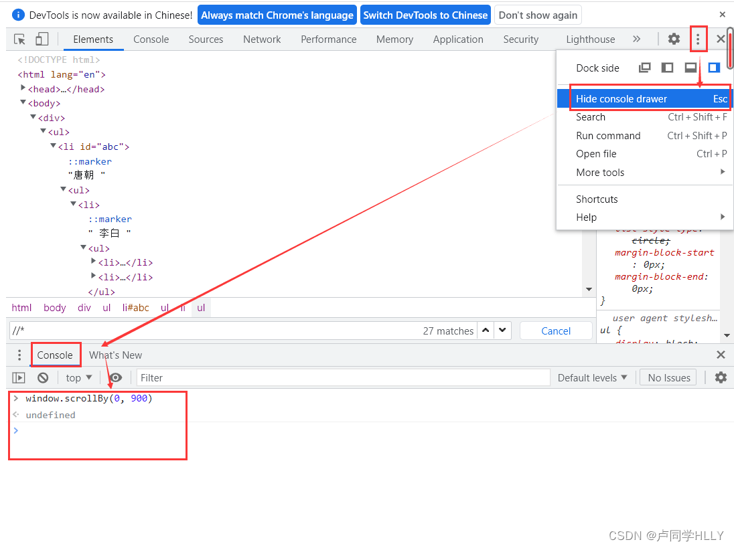Image resolution: width=734 pixels, height=548 pixels.
Task: Click Switch DevTools to Chinese
Action: click(425, 14)
